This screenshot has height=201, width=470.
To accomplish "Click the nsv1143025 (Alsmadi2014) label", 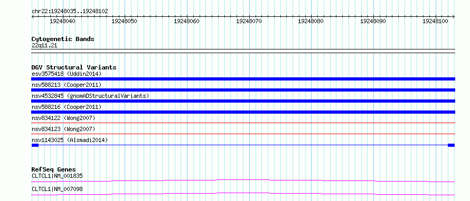I will (70, 140).
